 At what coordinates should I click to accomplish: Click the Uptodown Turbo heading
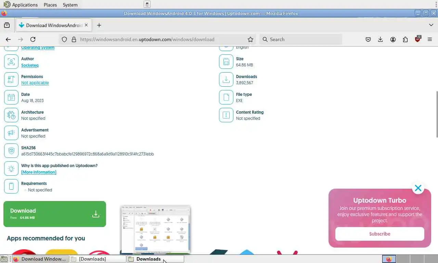click(x=380, y=201)
